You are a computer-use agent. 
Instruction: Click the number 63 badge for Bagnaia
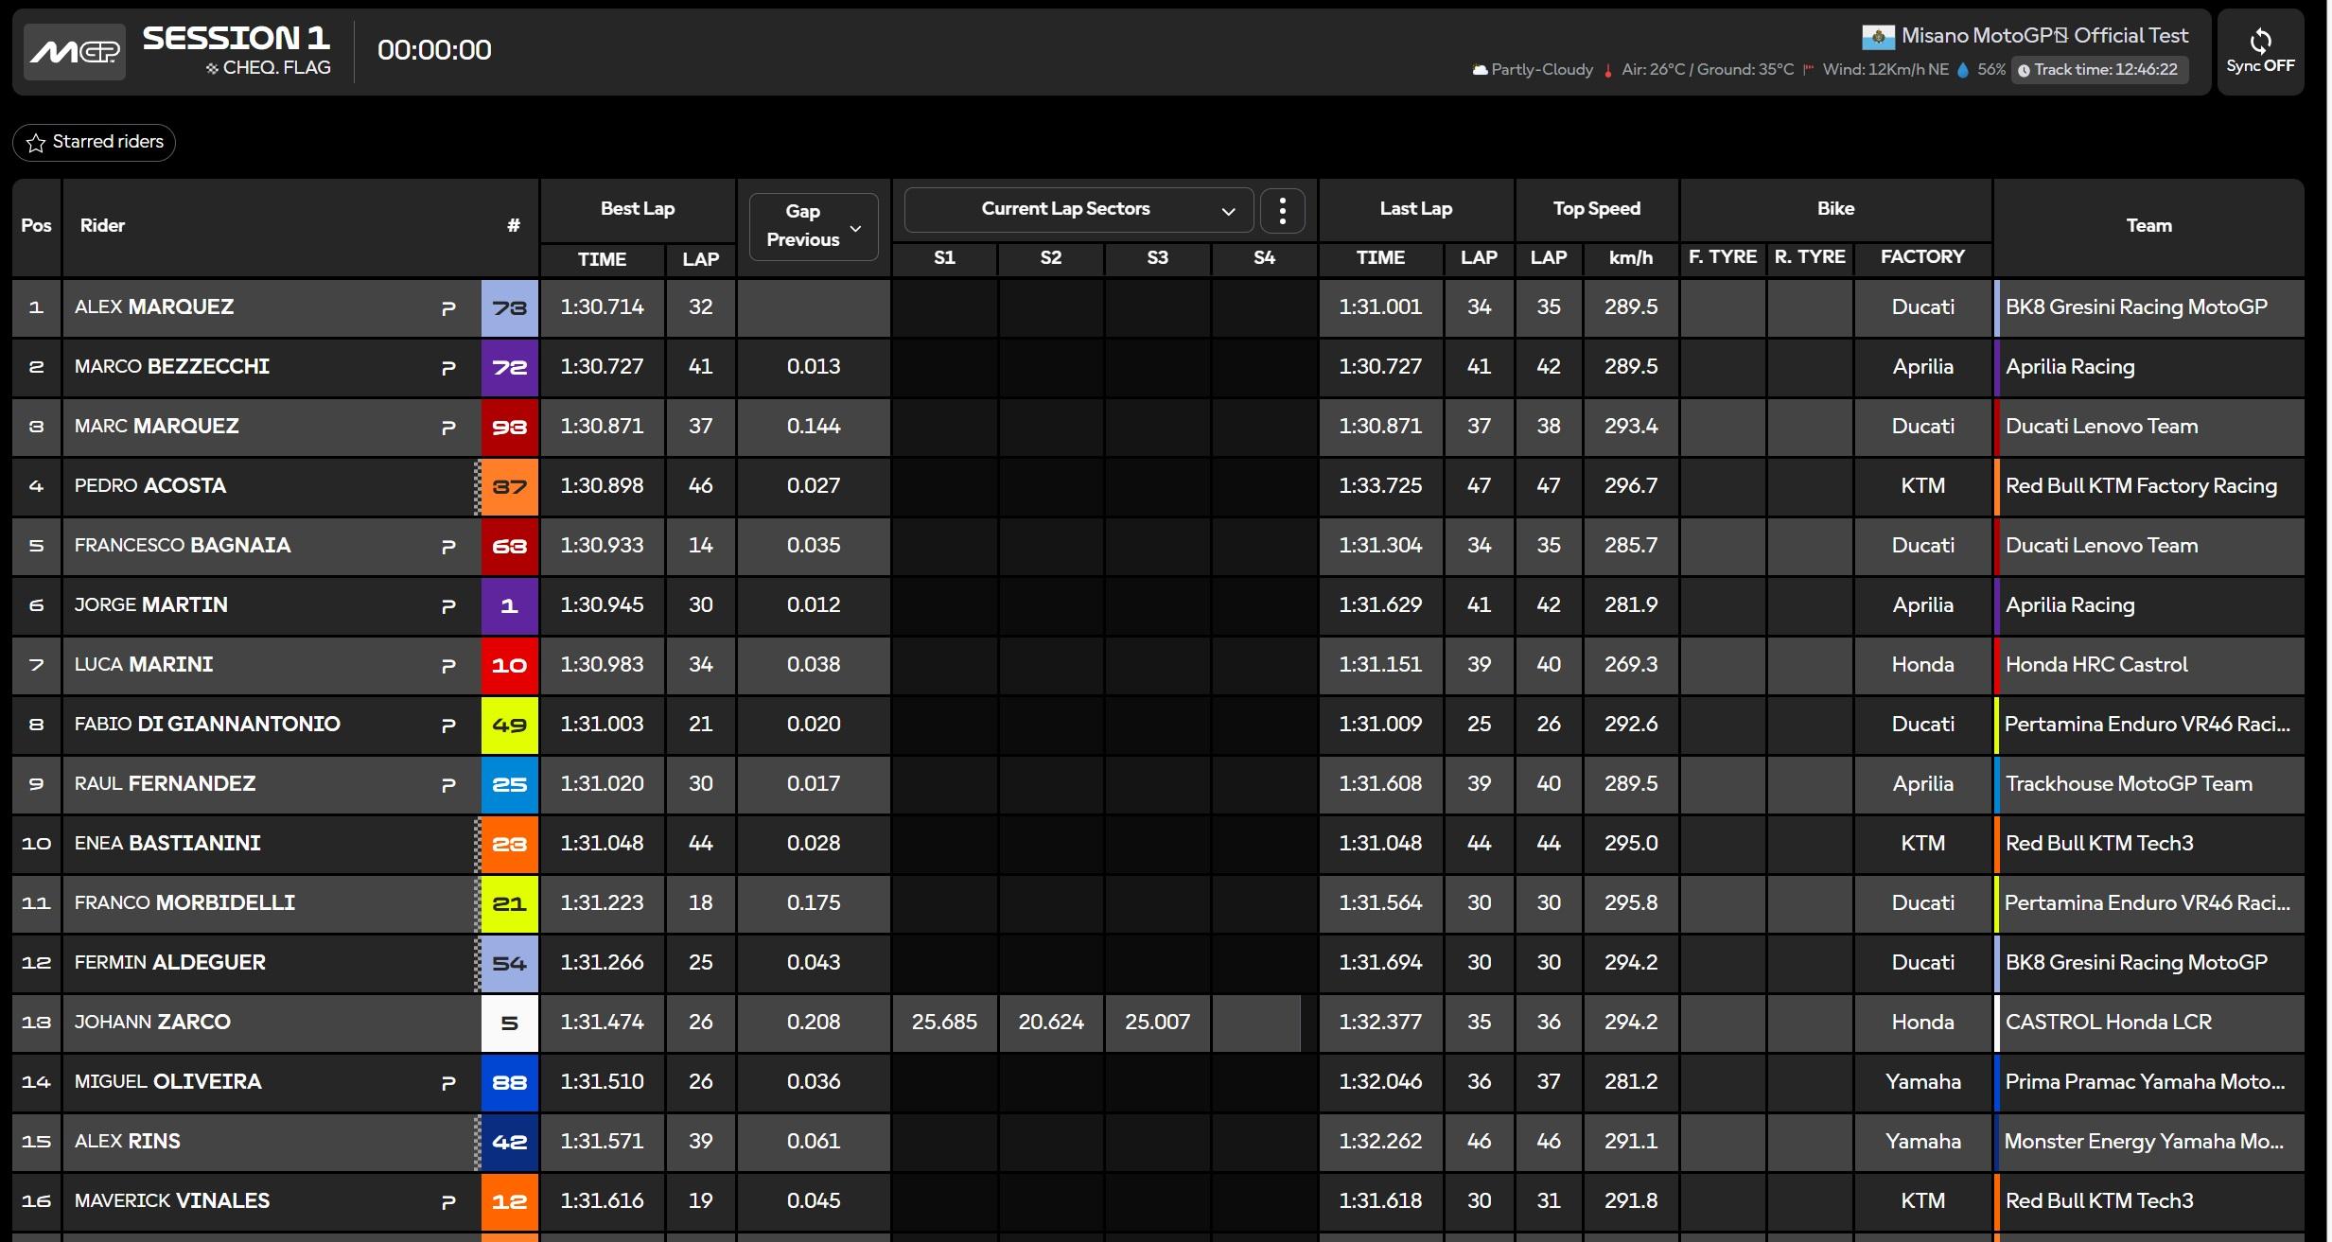tap(510, 547)
